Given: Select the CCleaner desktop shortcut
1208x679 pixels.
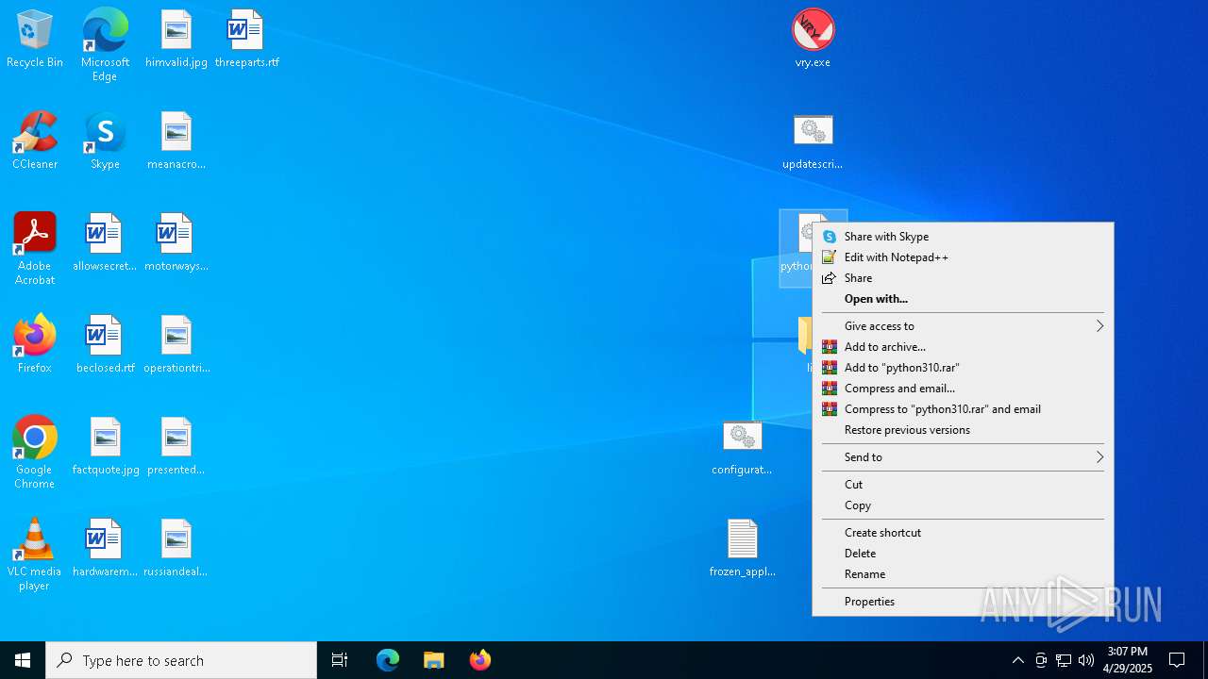Looking at the screenshot, I should pos(35,141).
